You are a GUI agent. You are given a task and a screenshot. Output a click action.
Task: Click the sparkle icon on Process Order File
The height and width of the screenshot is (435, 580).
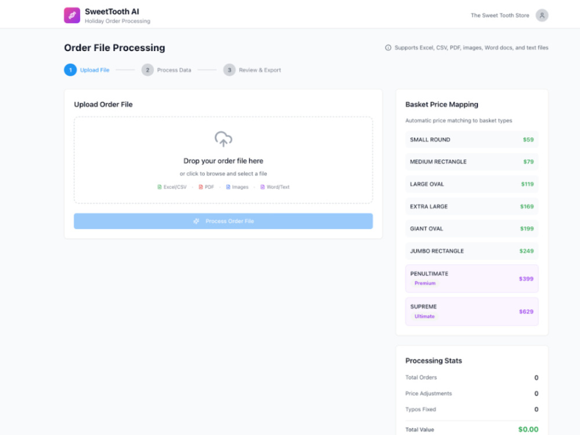click(196, 221)
